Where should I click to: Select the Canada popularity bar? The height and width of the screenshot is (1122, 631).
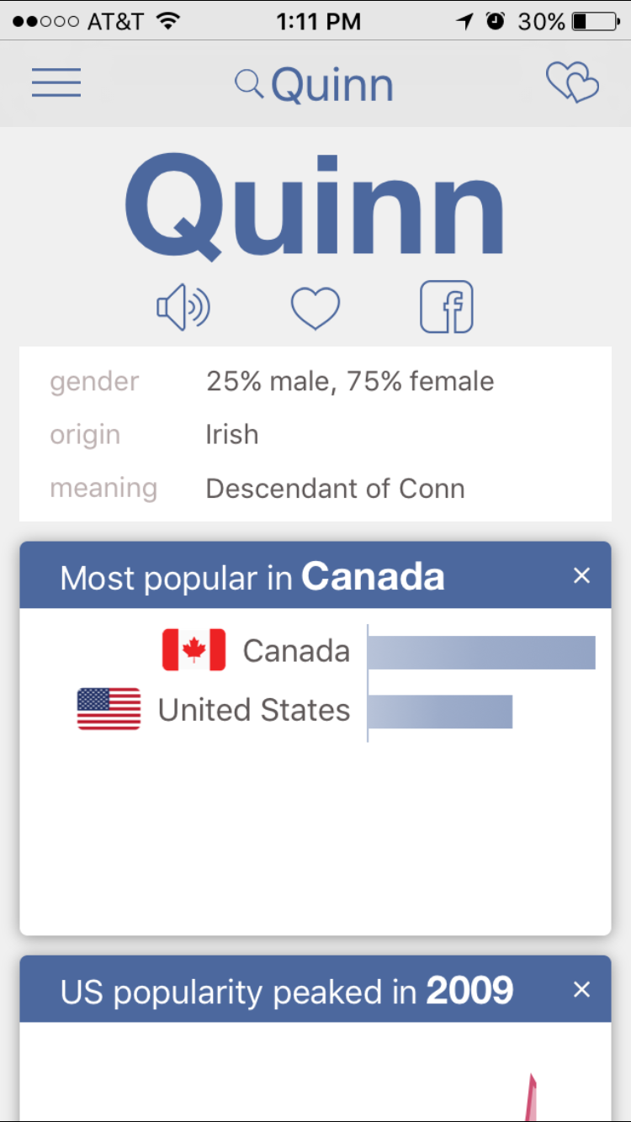click(x=481, y=653)
